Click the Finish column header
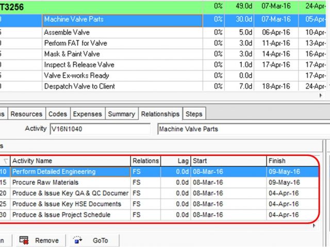The image size is (330, 247). [292, 161]
